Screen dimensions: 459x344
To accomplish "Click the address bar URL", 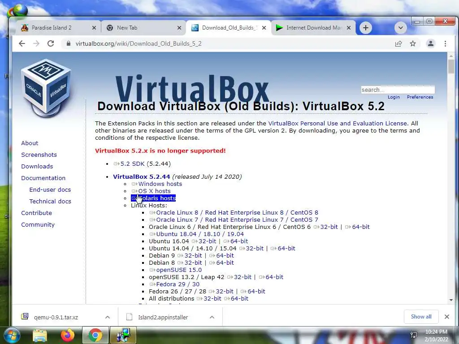I will [139, 43].
